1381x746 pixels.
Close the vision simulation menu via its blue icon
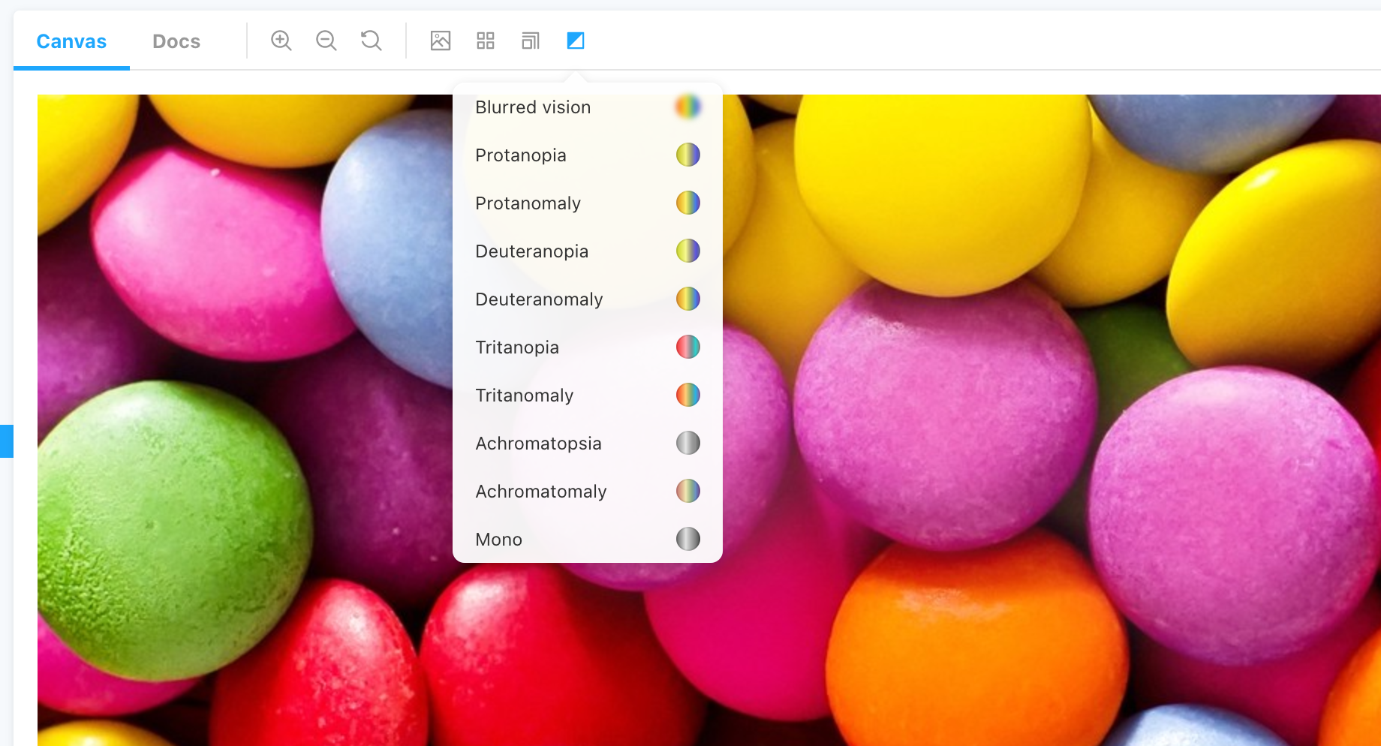pos(576,41)
